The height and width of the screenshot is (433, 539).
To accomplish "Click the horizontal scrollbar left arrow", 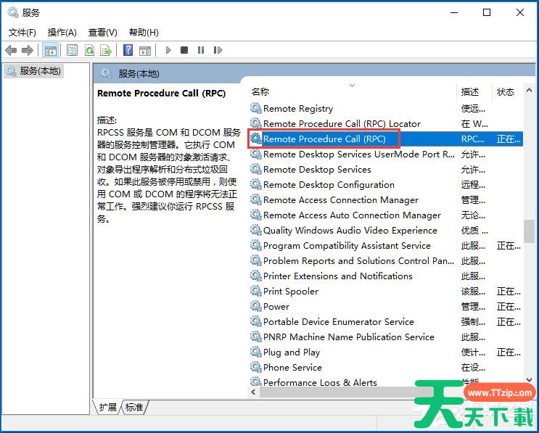I will coord(253,392).
